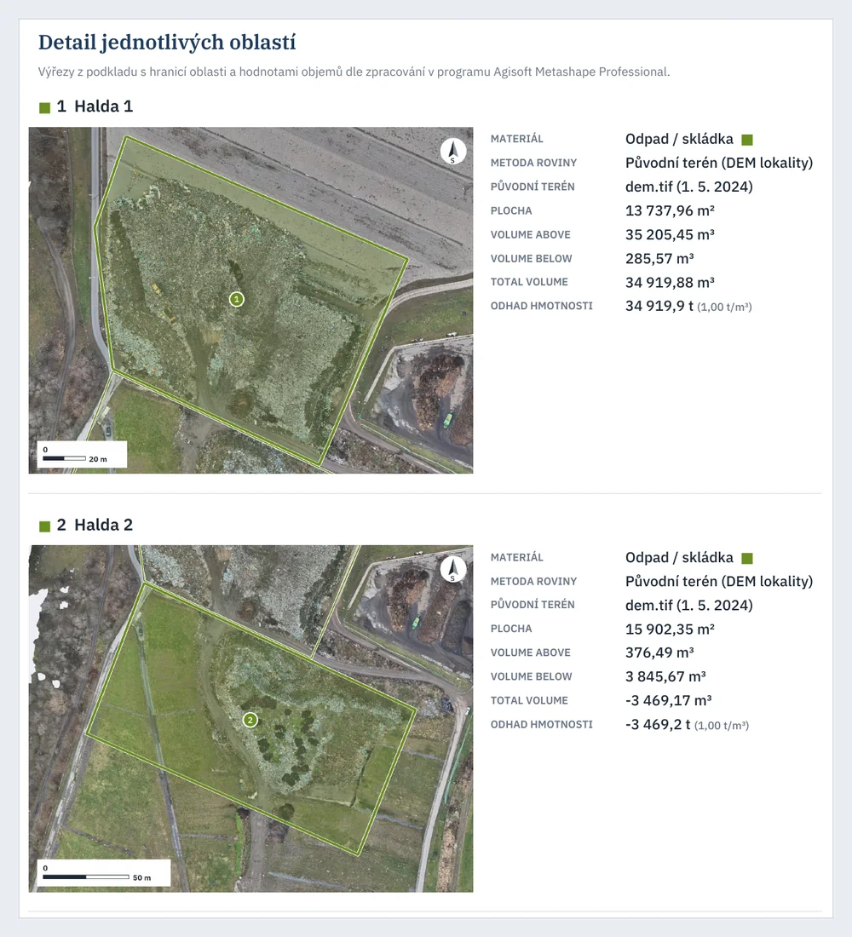Click the volume above value '35 205,45 m³'
Image resolution: width=852 pixels, height=937 pixels.
tap(670, 234)
